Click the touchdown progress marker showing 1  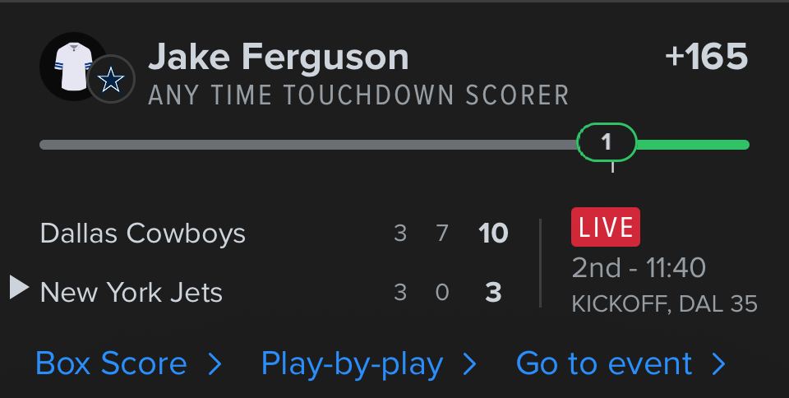click(607, 143)
